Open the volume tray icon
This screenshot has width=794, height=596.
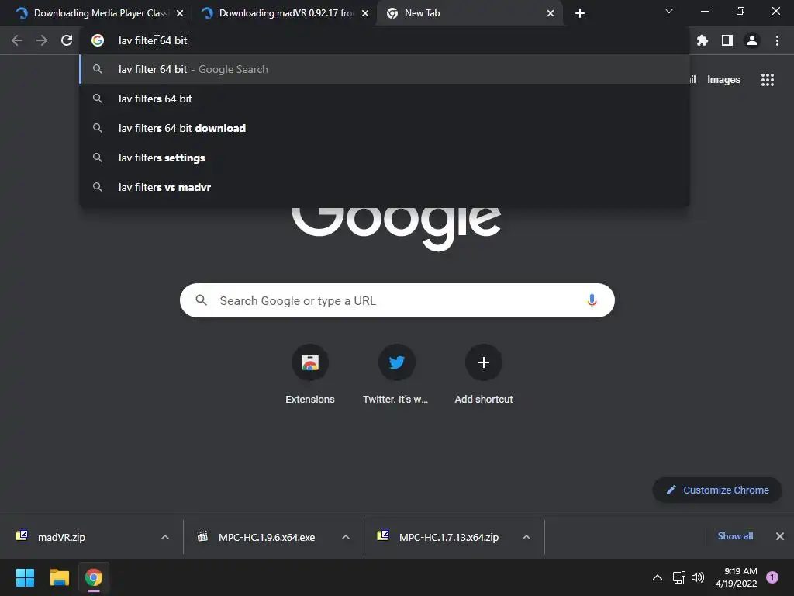click(x=698, y=577)
